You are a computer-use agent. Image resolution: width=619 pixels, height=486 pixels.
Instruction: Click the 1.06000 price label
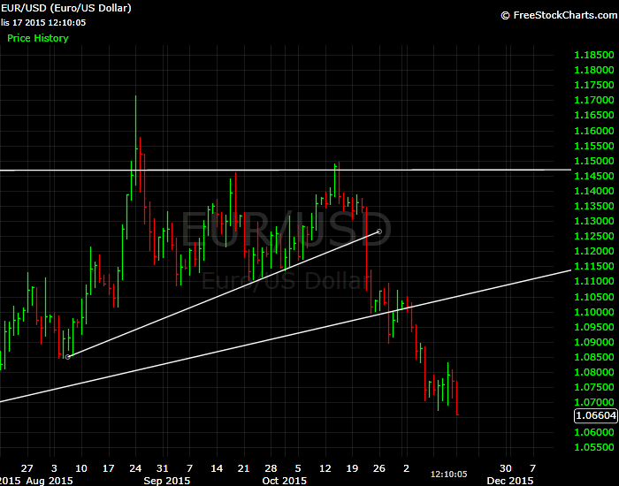coord(594,432)
